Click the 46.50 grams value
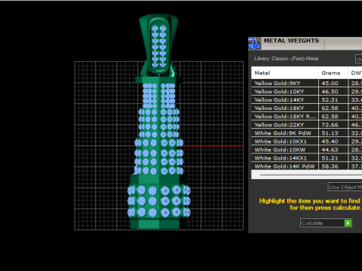This screenshot has height=271, width=362. pos(330,91)
